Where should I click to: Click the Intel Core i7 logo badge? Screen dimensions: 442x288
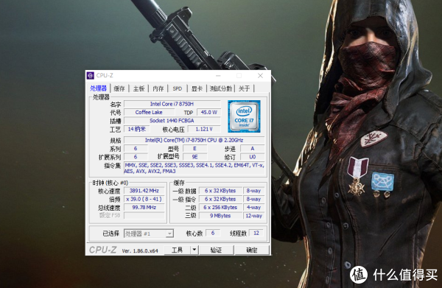[244, 116]
